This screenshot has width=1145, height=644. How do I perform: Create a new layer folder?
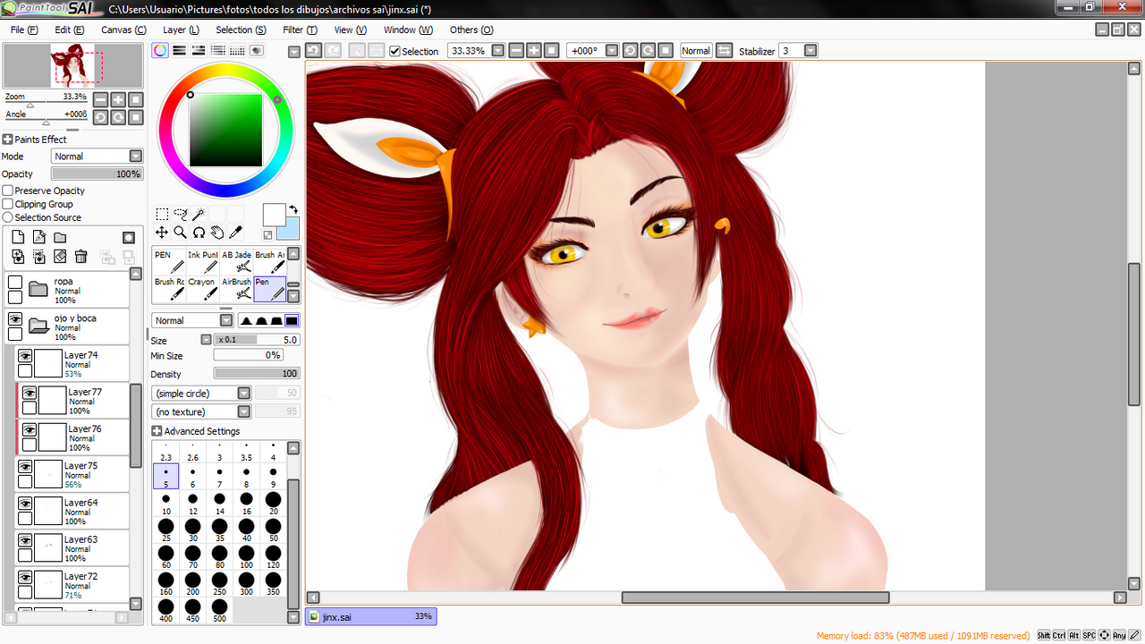click(x=60, y=238)
